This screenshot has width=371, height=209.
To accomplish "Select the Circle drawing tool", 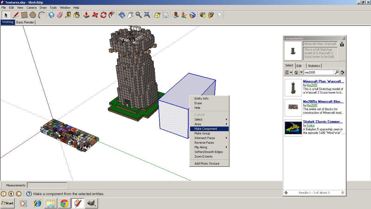I will [x=33, y=15].
